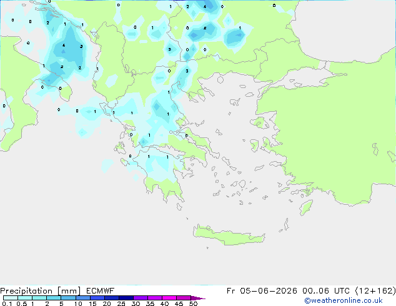Click the 35–40 mm legend swatch
Screen dimensions: 396x306
(x=155, y=298)
